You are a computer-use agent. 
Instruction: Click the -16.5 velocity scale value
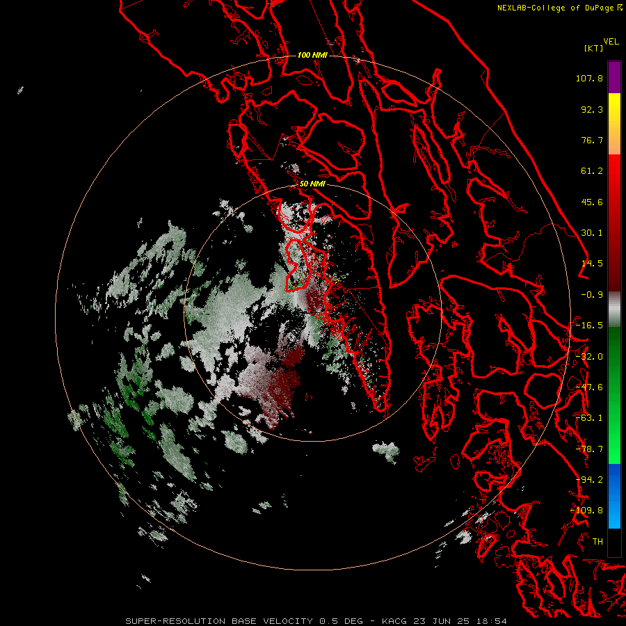pyautogui.click(x=589, y=326)
